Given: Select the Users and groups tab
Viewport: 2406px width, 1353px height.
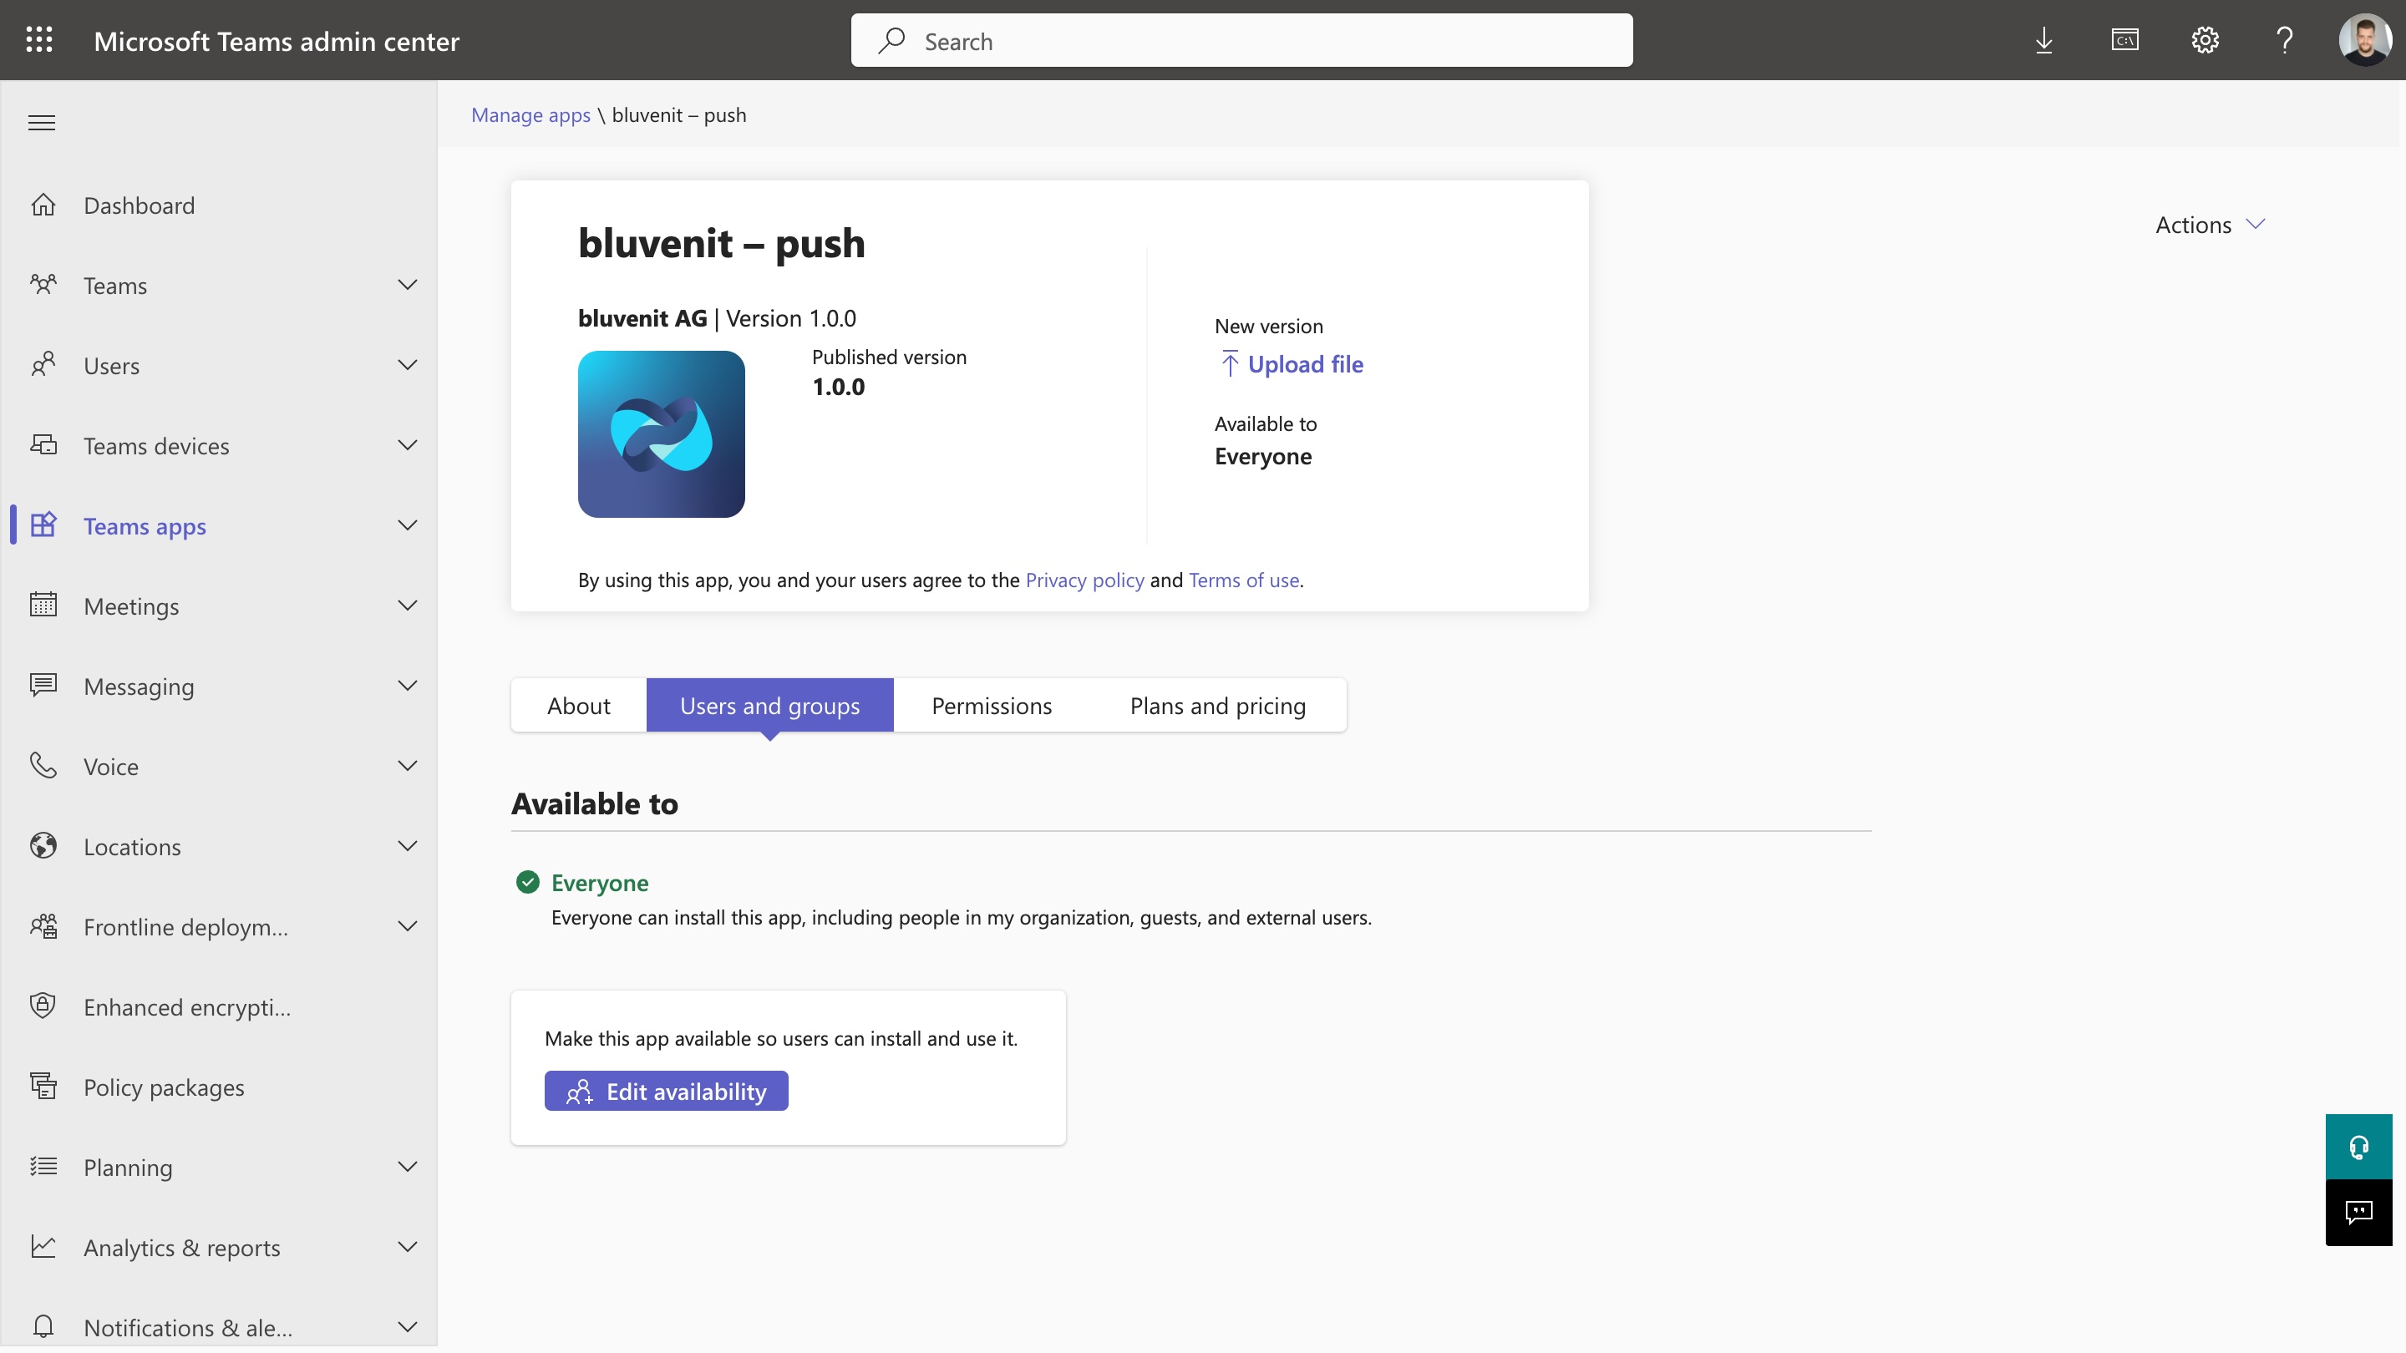Looking at the screenshot, I should [x=769, y=705].
